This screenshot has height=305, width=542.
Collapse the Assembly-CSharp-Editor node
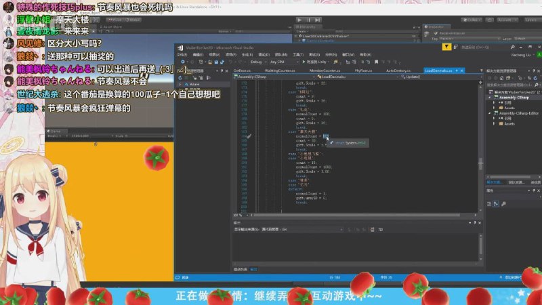[489, 113]
